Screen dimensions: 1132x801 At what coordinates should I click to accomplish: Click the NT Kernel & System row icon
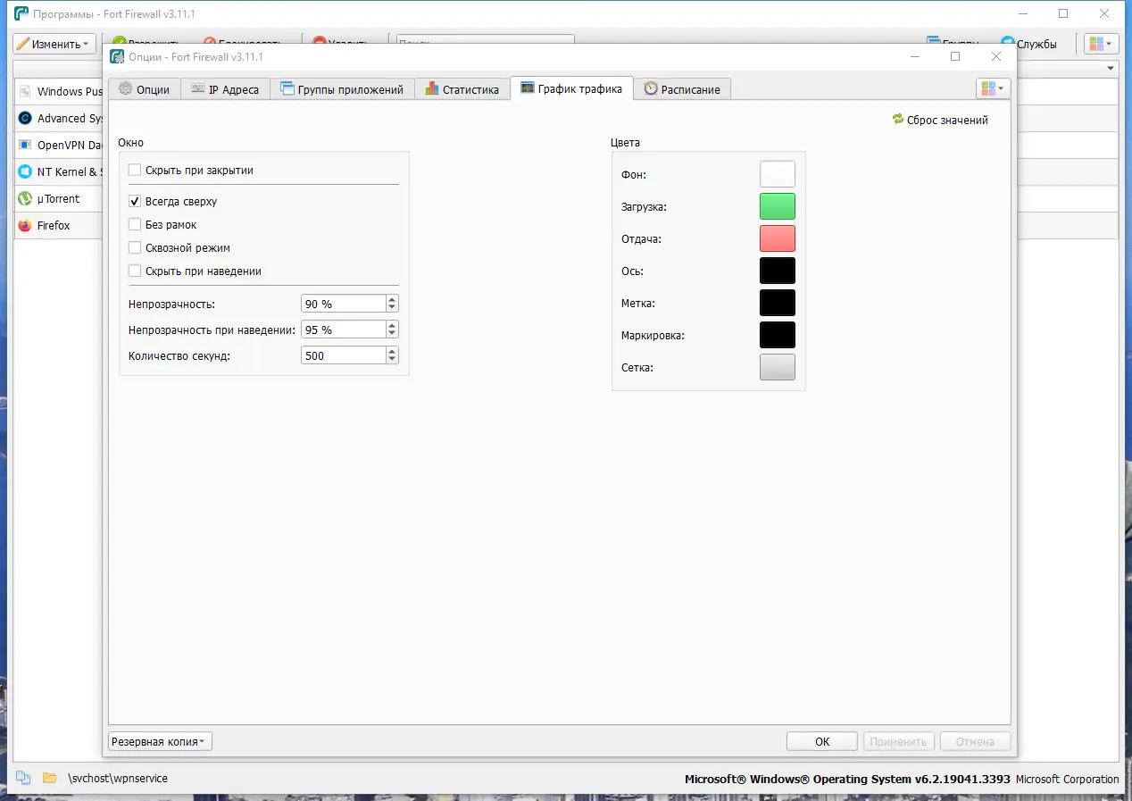(x=25, y=171)
